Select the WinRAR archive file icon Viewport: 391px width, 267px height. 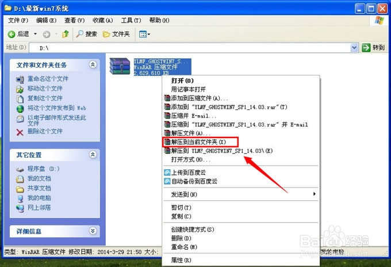point(120,66)
